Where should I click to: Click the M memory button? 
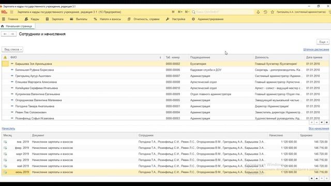[x=173, y=12]
